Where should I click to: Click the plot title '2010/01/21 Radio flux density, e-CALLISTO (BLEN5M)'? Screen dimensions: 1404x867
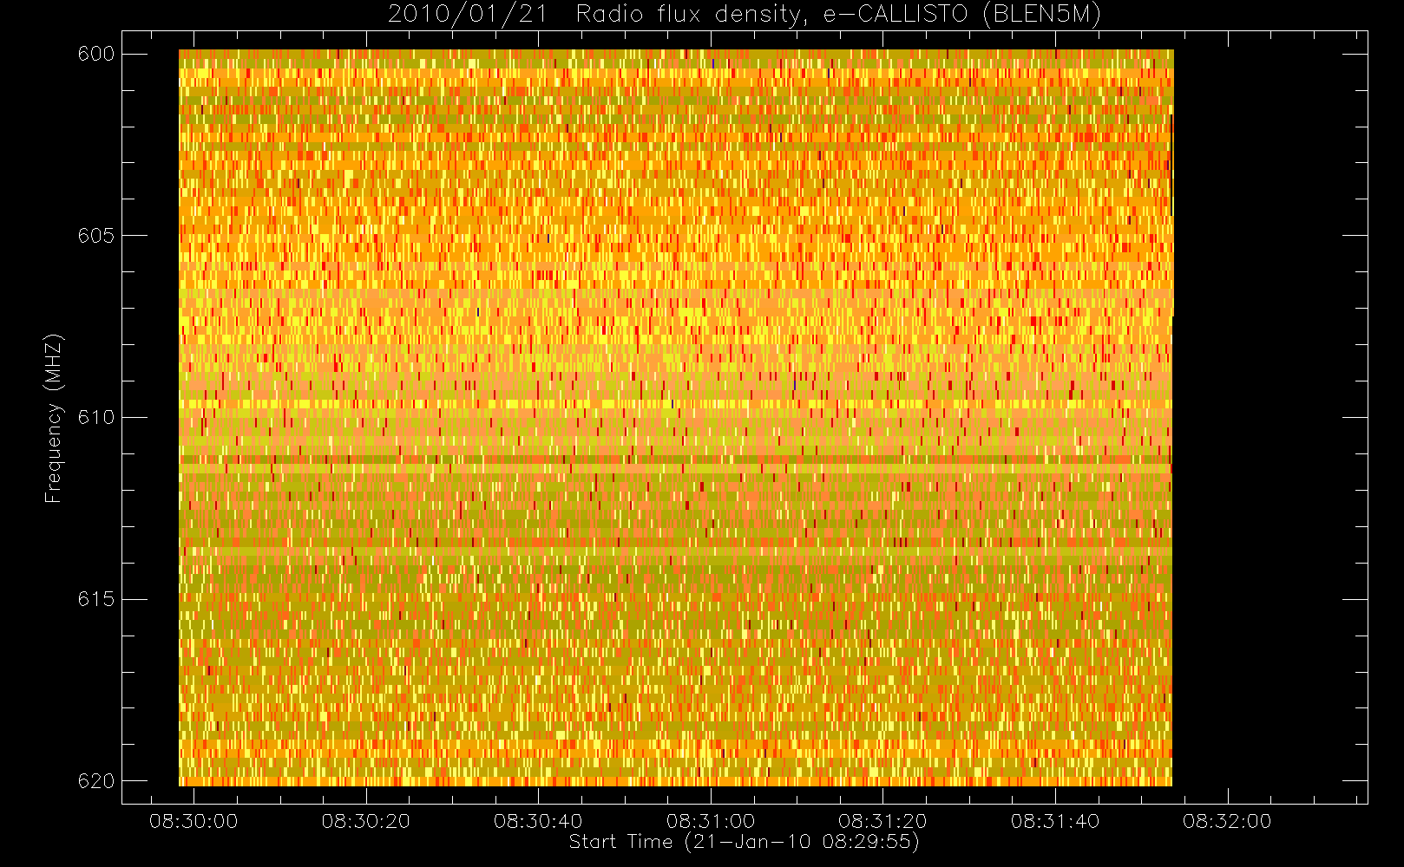tap(745, 15)
